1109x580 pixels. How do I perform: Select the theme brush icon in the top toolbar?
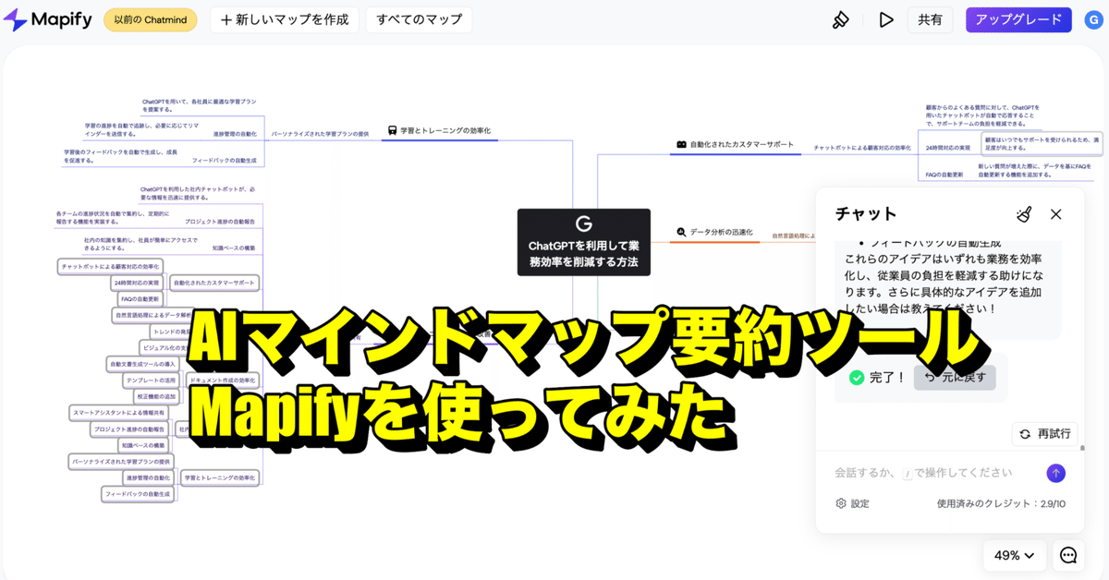point(840,18)
